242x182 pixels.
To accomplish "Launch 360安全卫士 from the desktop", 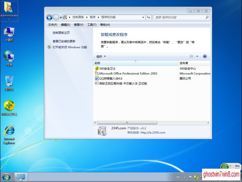I will 9,108.
